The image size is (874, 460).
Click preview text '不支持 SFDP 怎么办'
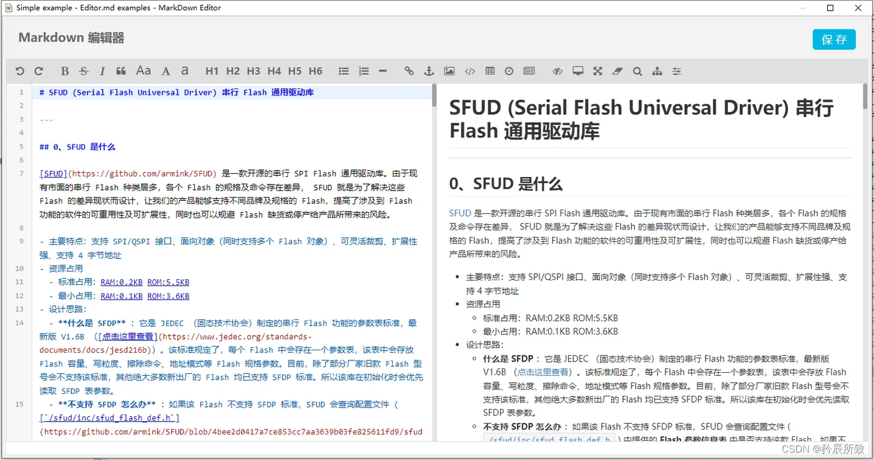pos(523,426)
